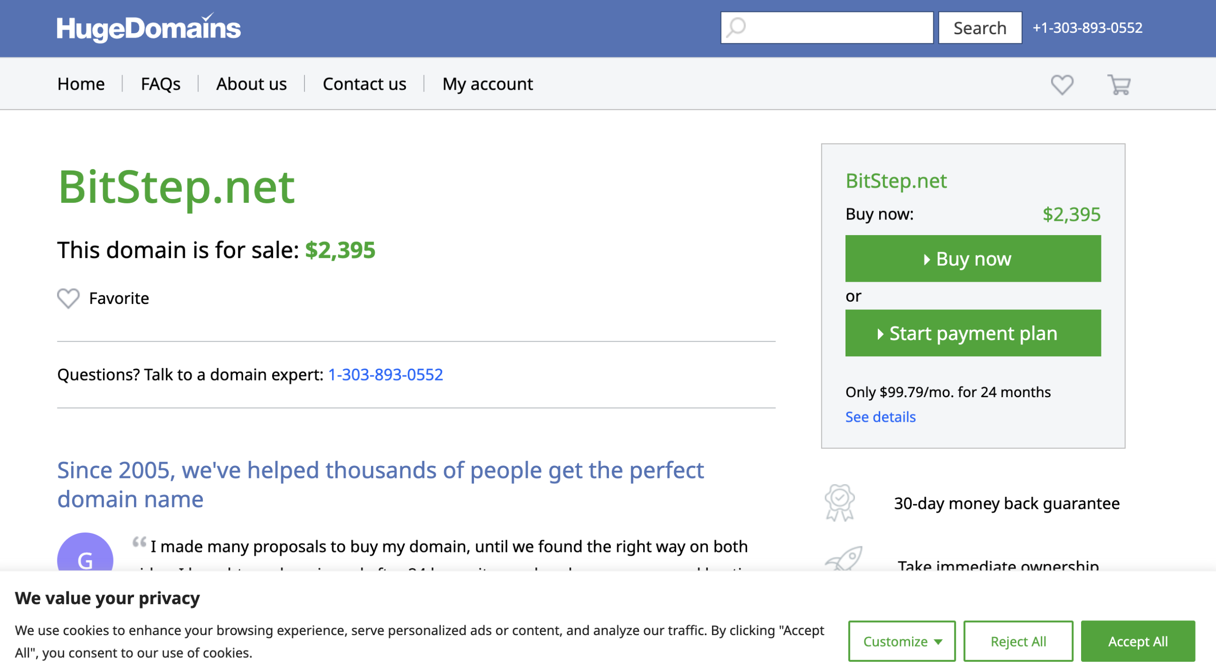The width and height of the screenshot is (1216, 666).
Task: Open the Customize cookie options dropdown
Action: (x=901, y=641)
